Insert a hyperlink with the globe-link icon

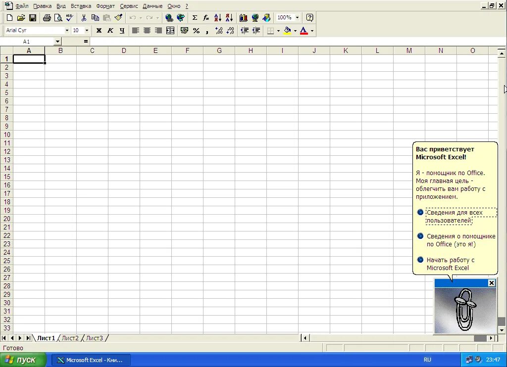[x=169, y=18]
